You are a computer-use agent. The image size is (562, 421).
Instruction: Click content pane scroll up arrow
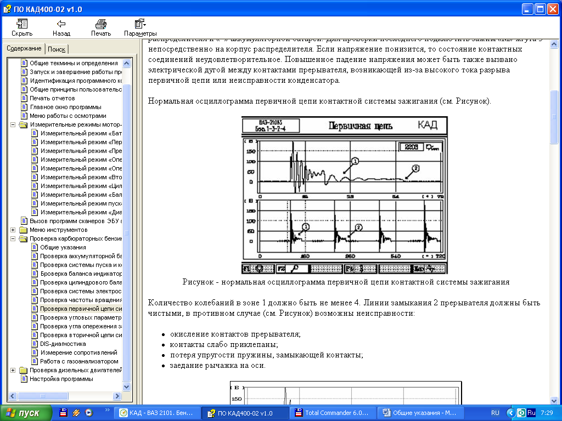[554, 44]
